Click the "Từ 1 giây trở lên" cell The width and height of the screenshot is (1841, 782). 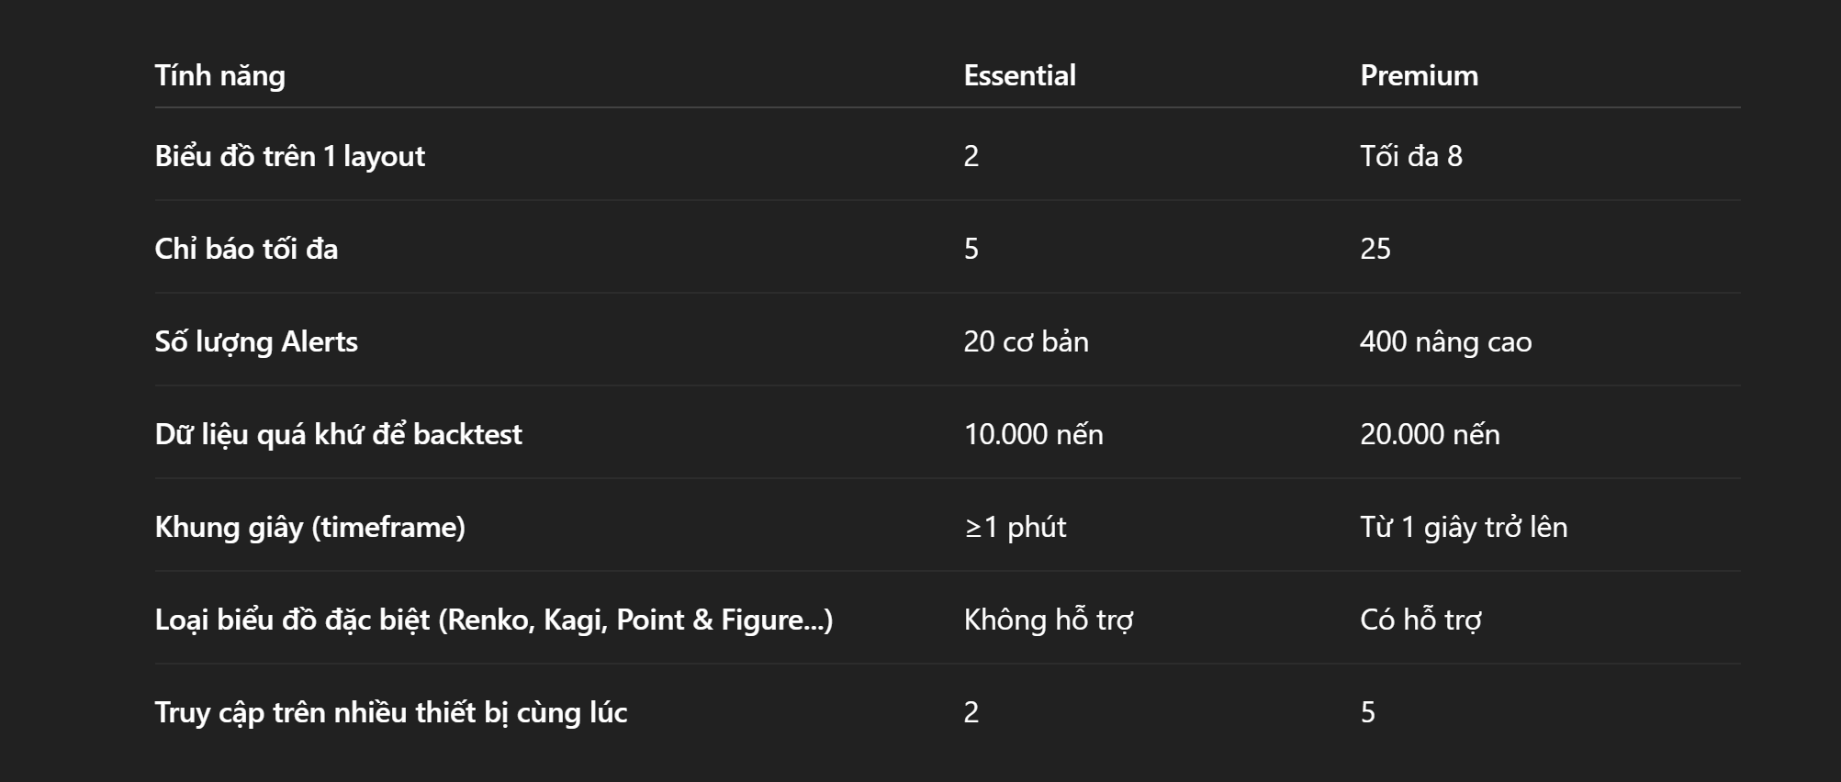[1464, 527]
